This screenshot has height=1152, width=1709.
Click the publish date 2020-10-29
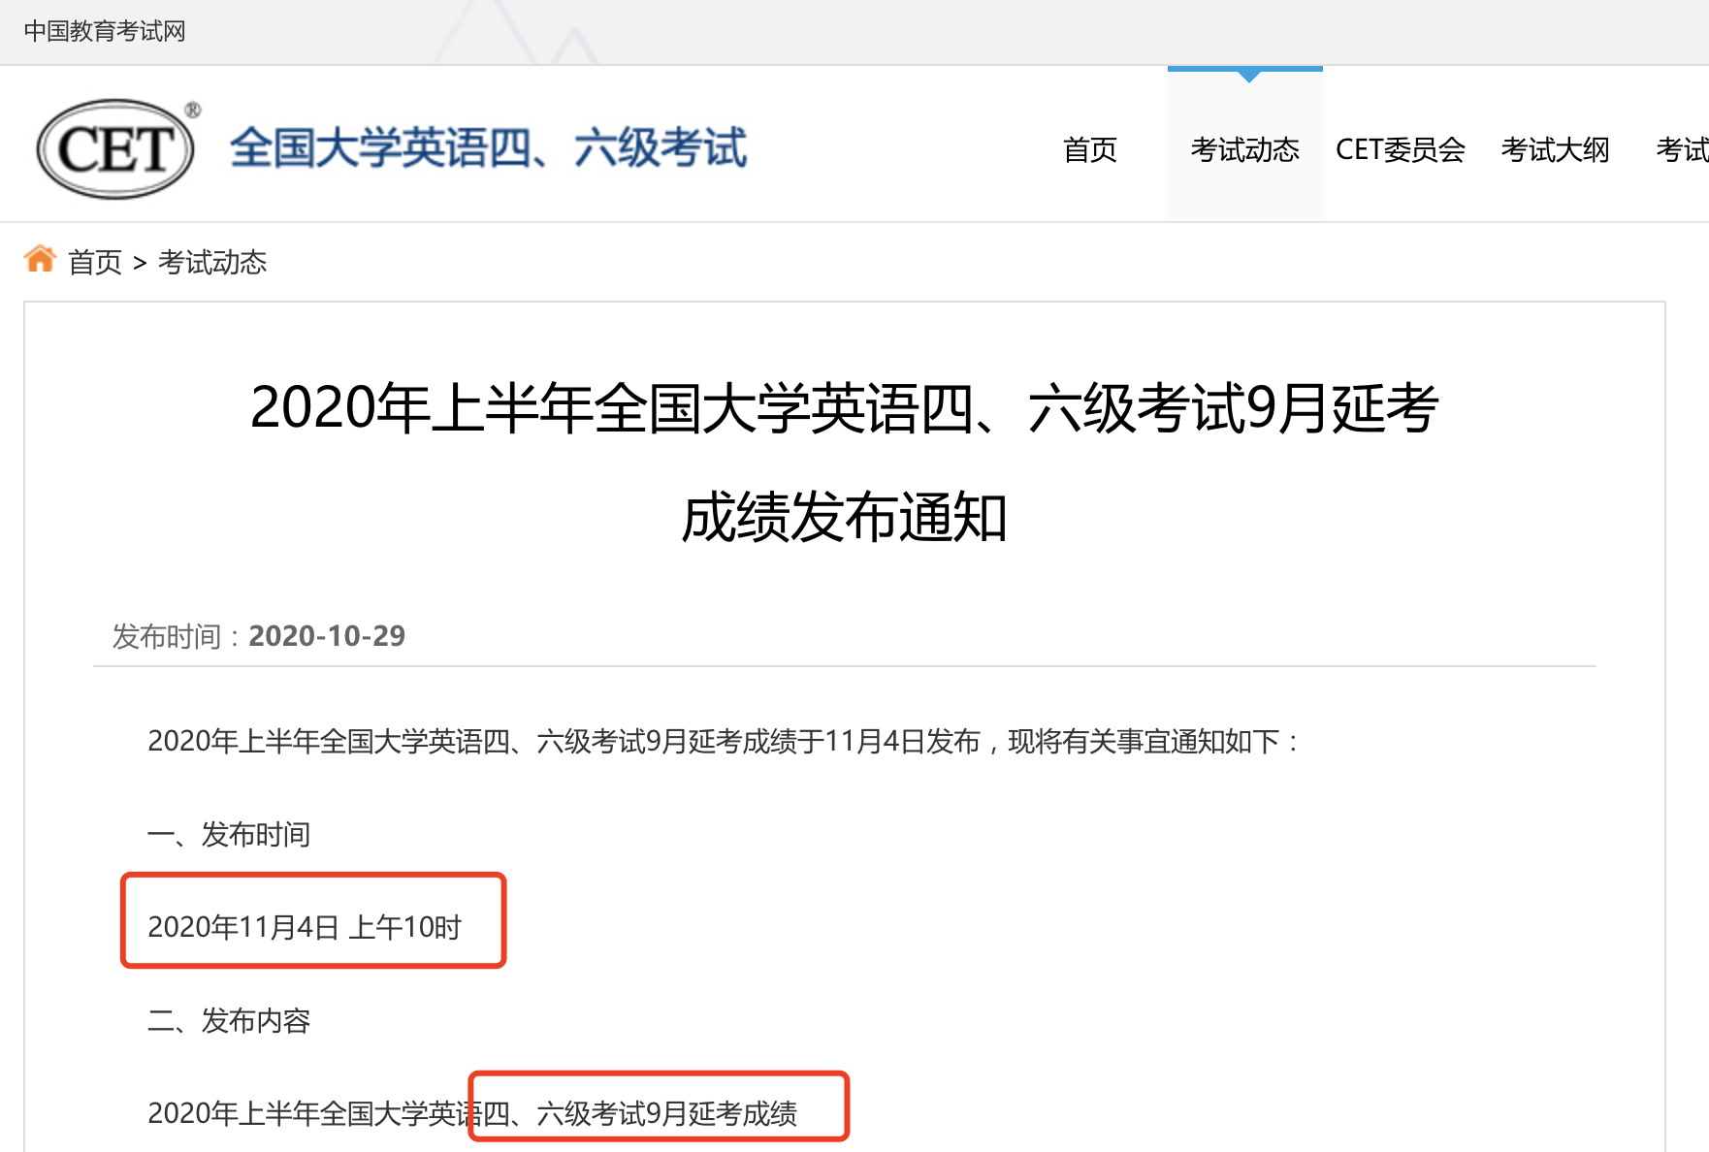point(327,636)
